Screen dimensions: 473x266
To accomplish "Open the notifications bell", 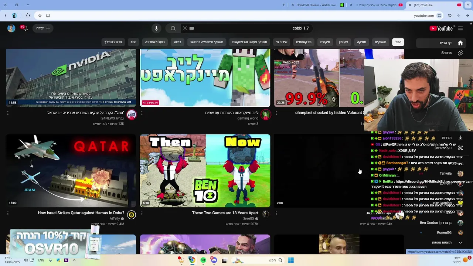I will (25, 28).
